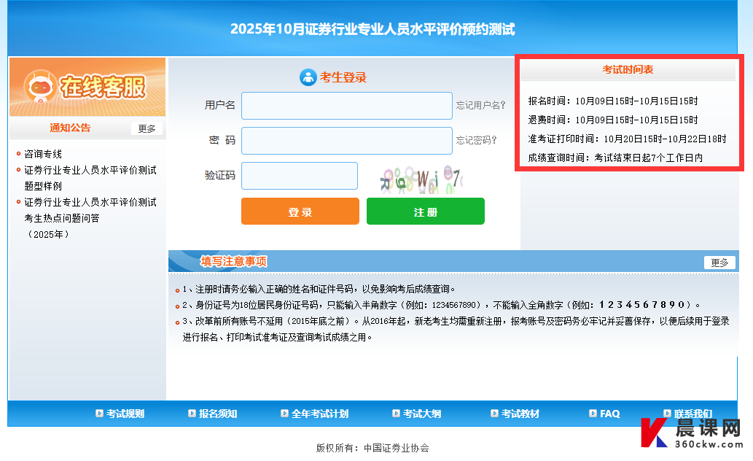
Task: Click the 360ckw 晨课网 logo
Action: tap(690, 433)
